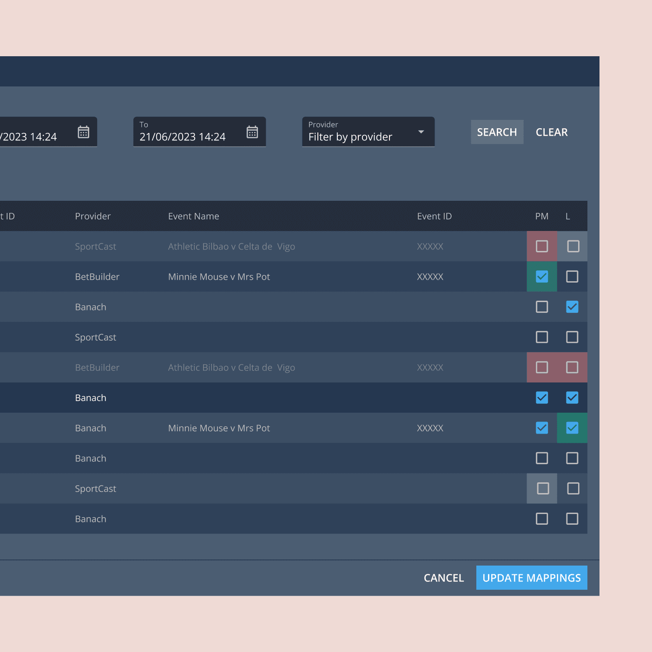Viewport: 652px width, 652px height.
Task: Sort by the Event ID column header
Action: tap(434, 216)
